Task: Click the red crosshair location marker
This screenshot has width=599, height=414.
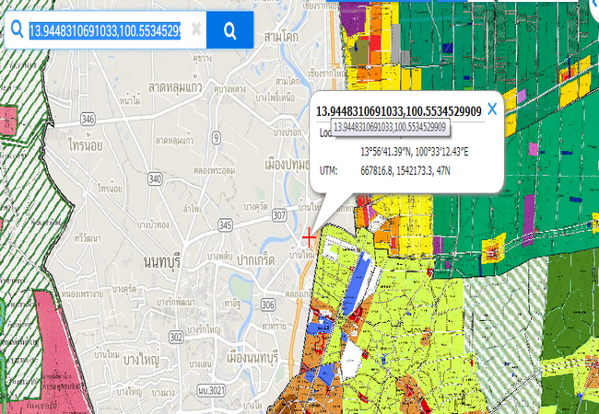Action: tap(309, 238)
